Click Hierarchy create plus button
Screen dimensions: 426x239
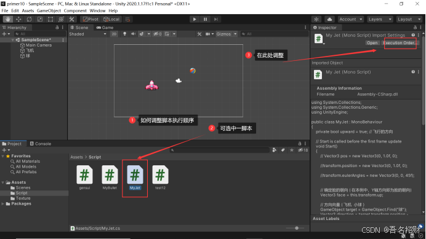click(4, 34)
